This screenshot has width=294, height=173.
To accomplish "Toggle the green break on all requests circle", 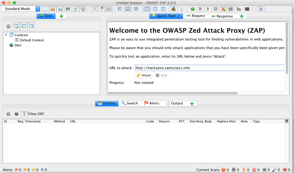I will click(x=192, y=9).
